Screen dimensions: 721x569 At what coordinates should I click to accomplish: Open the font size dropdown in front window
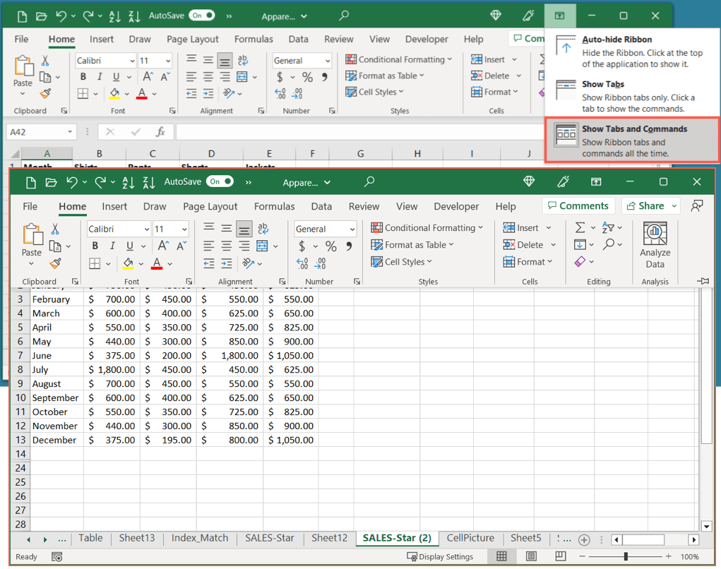(184, 229)
